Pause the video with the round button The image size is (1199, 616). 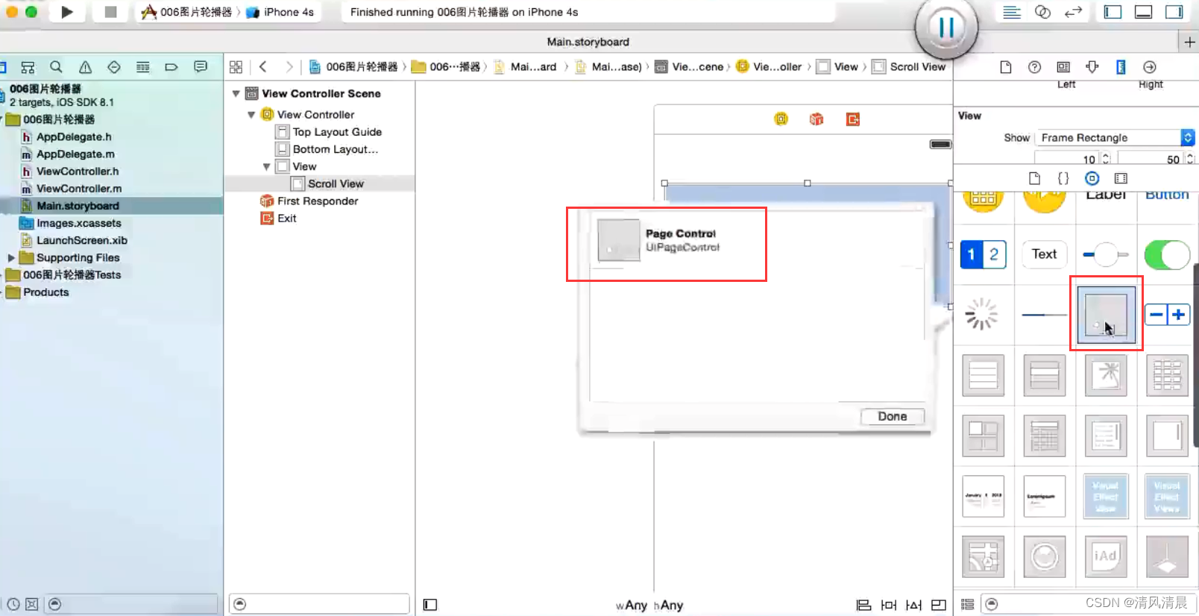(x=946, y=28)
